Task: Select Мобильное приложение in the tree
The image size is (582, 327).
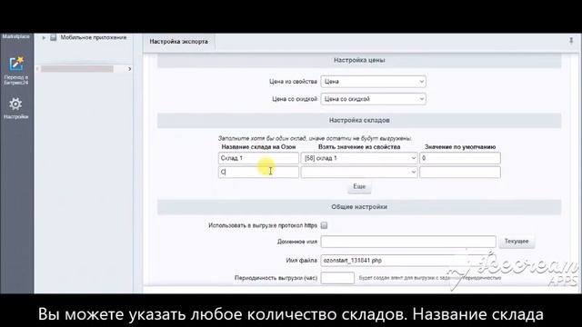Action: tap(94, 37)
